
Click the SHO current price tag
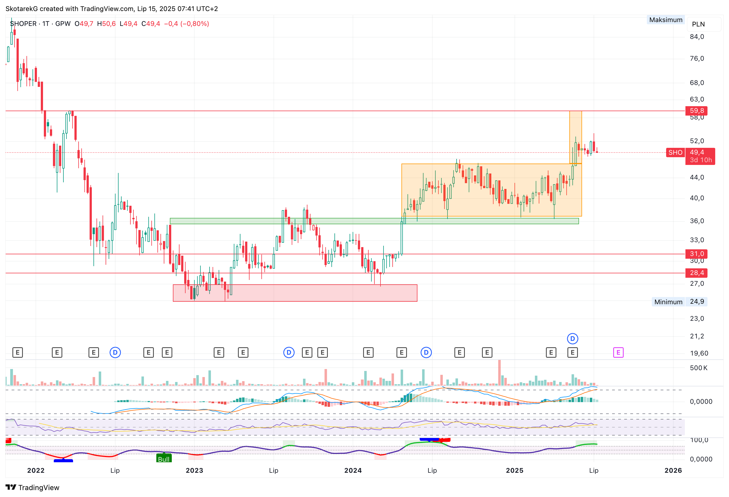click(675, 153)
